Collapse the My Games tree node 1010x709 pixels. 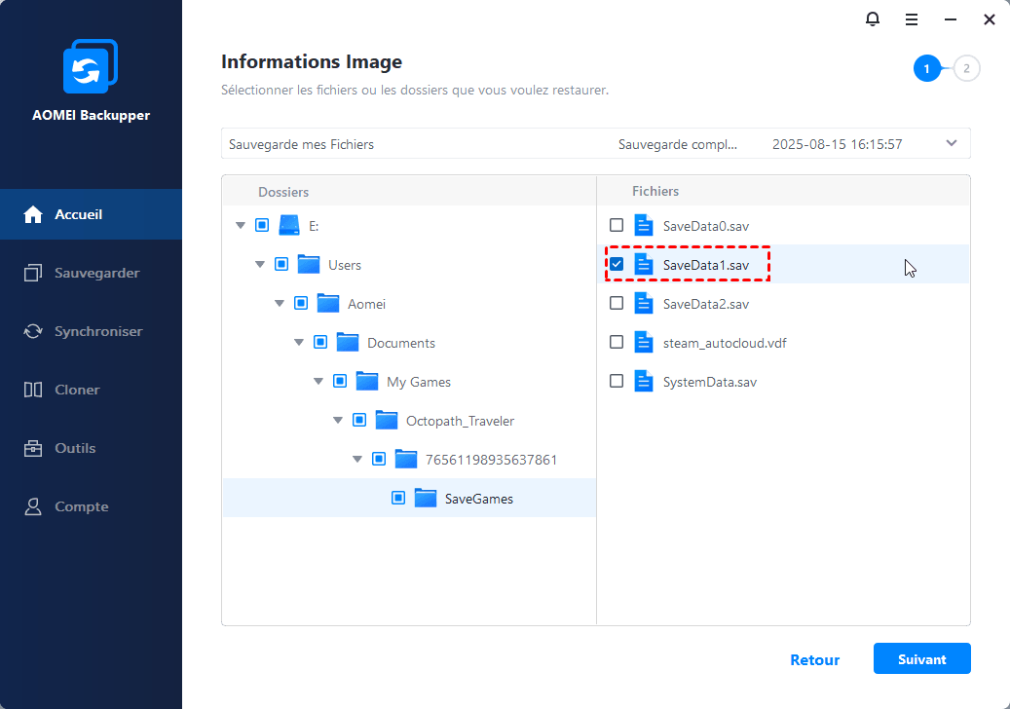pos(318,381)
